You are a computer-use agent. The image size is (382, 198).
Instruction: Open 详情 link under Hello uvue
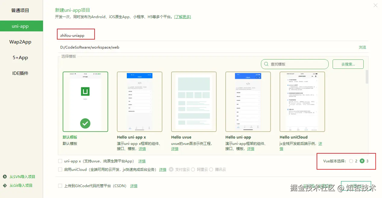pyautogui.click(x=175, y=149)
